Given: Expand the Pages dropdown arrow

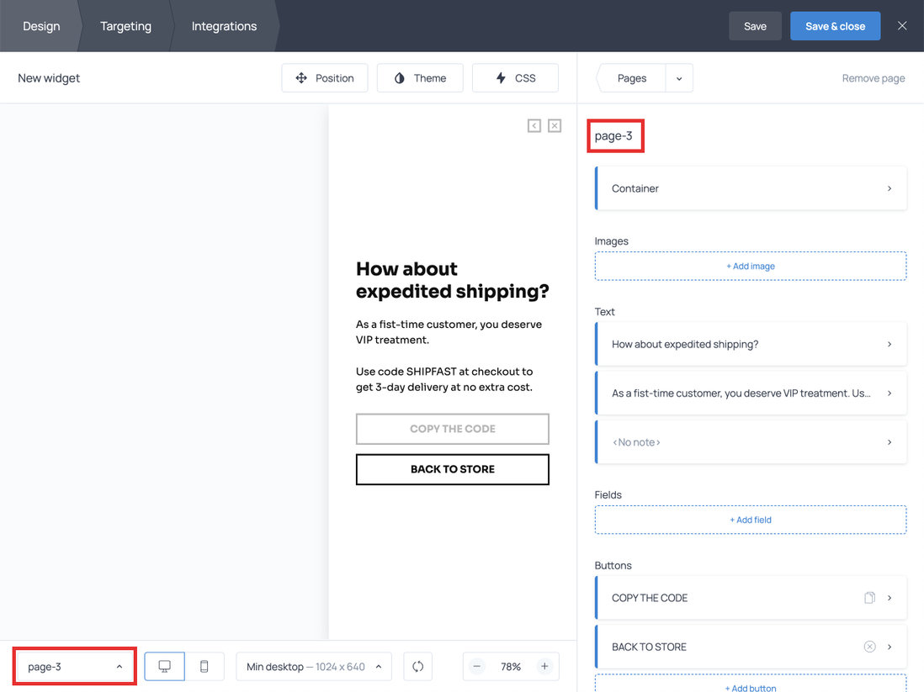Looking at the screenshot, I should point(679,78).
